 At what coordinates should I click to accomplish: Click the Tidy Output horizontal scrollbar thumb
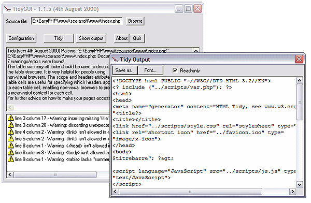tap(190, 192)
